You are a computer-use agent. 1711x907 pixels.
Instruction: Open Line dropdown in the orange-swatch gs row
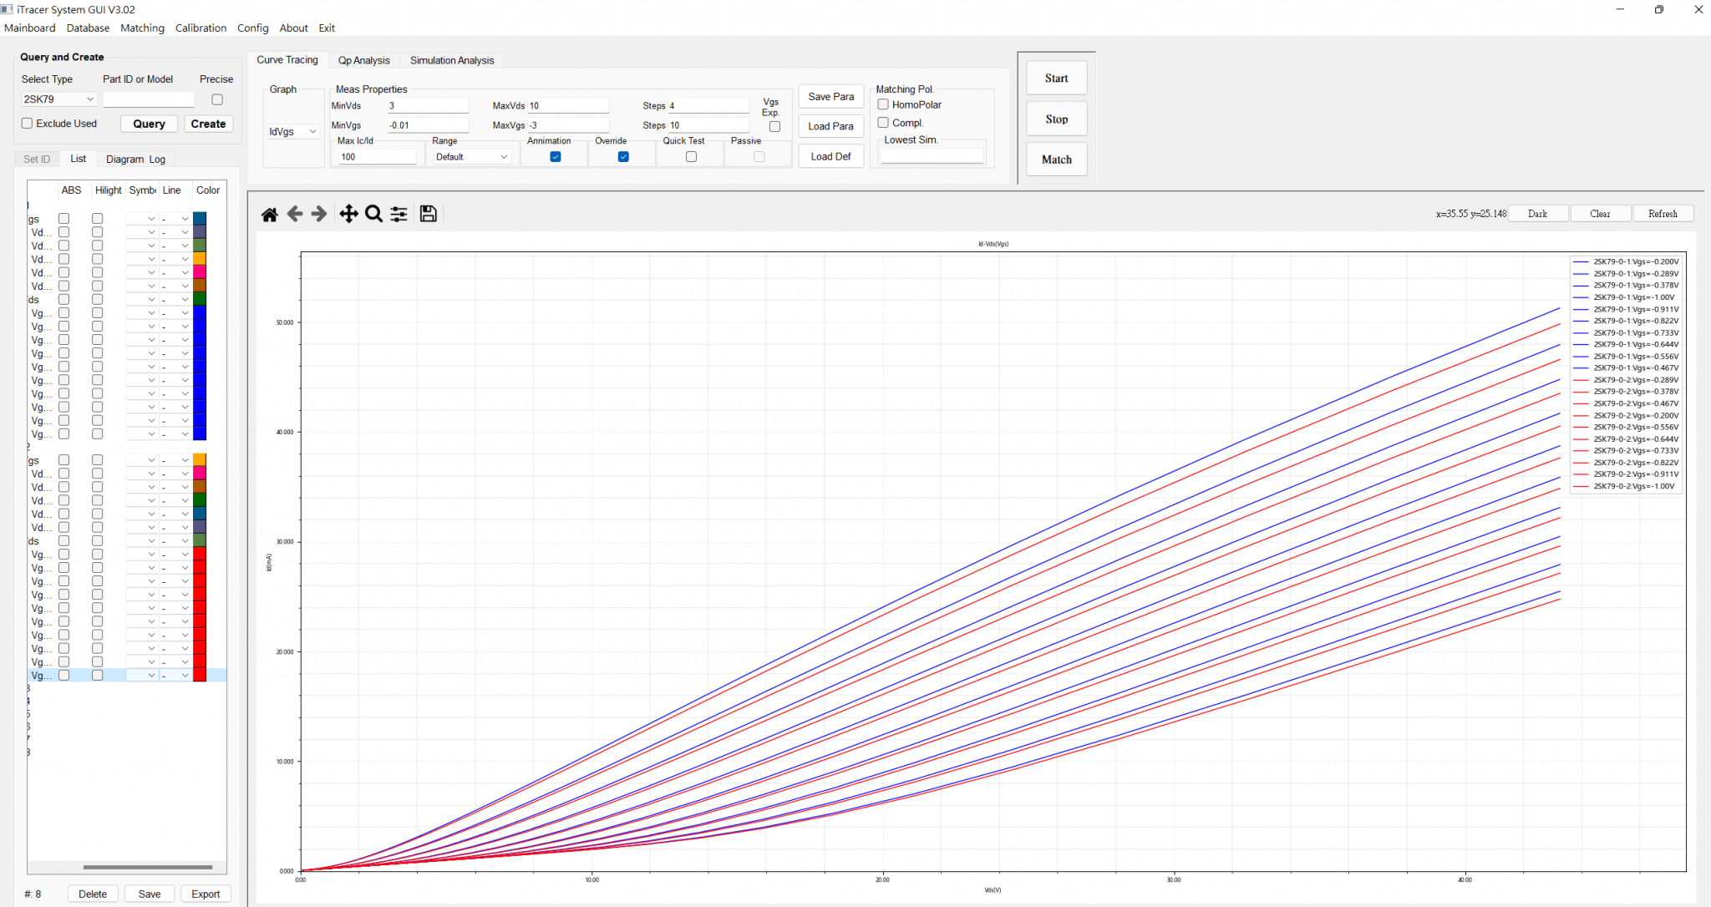point(175,460)
